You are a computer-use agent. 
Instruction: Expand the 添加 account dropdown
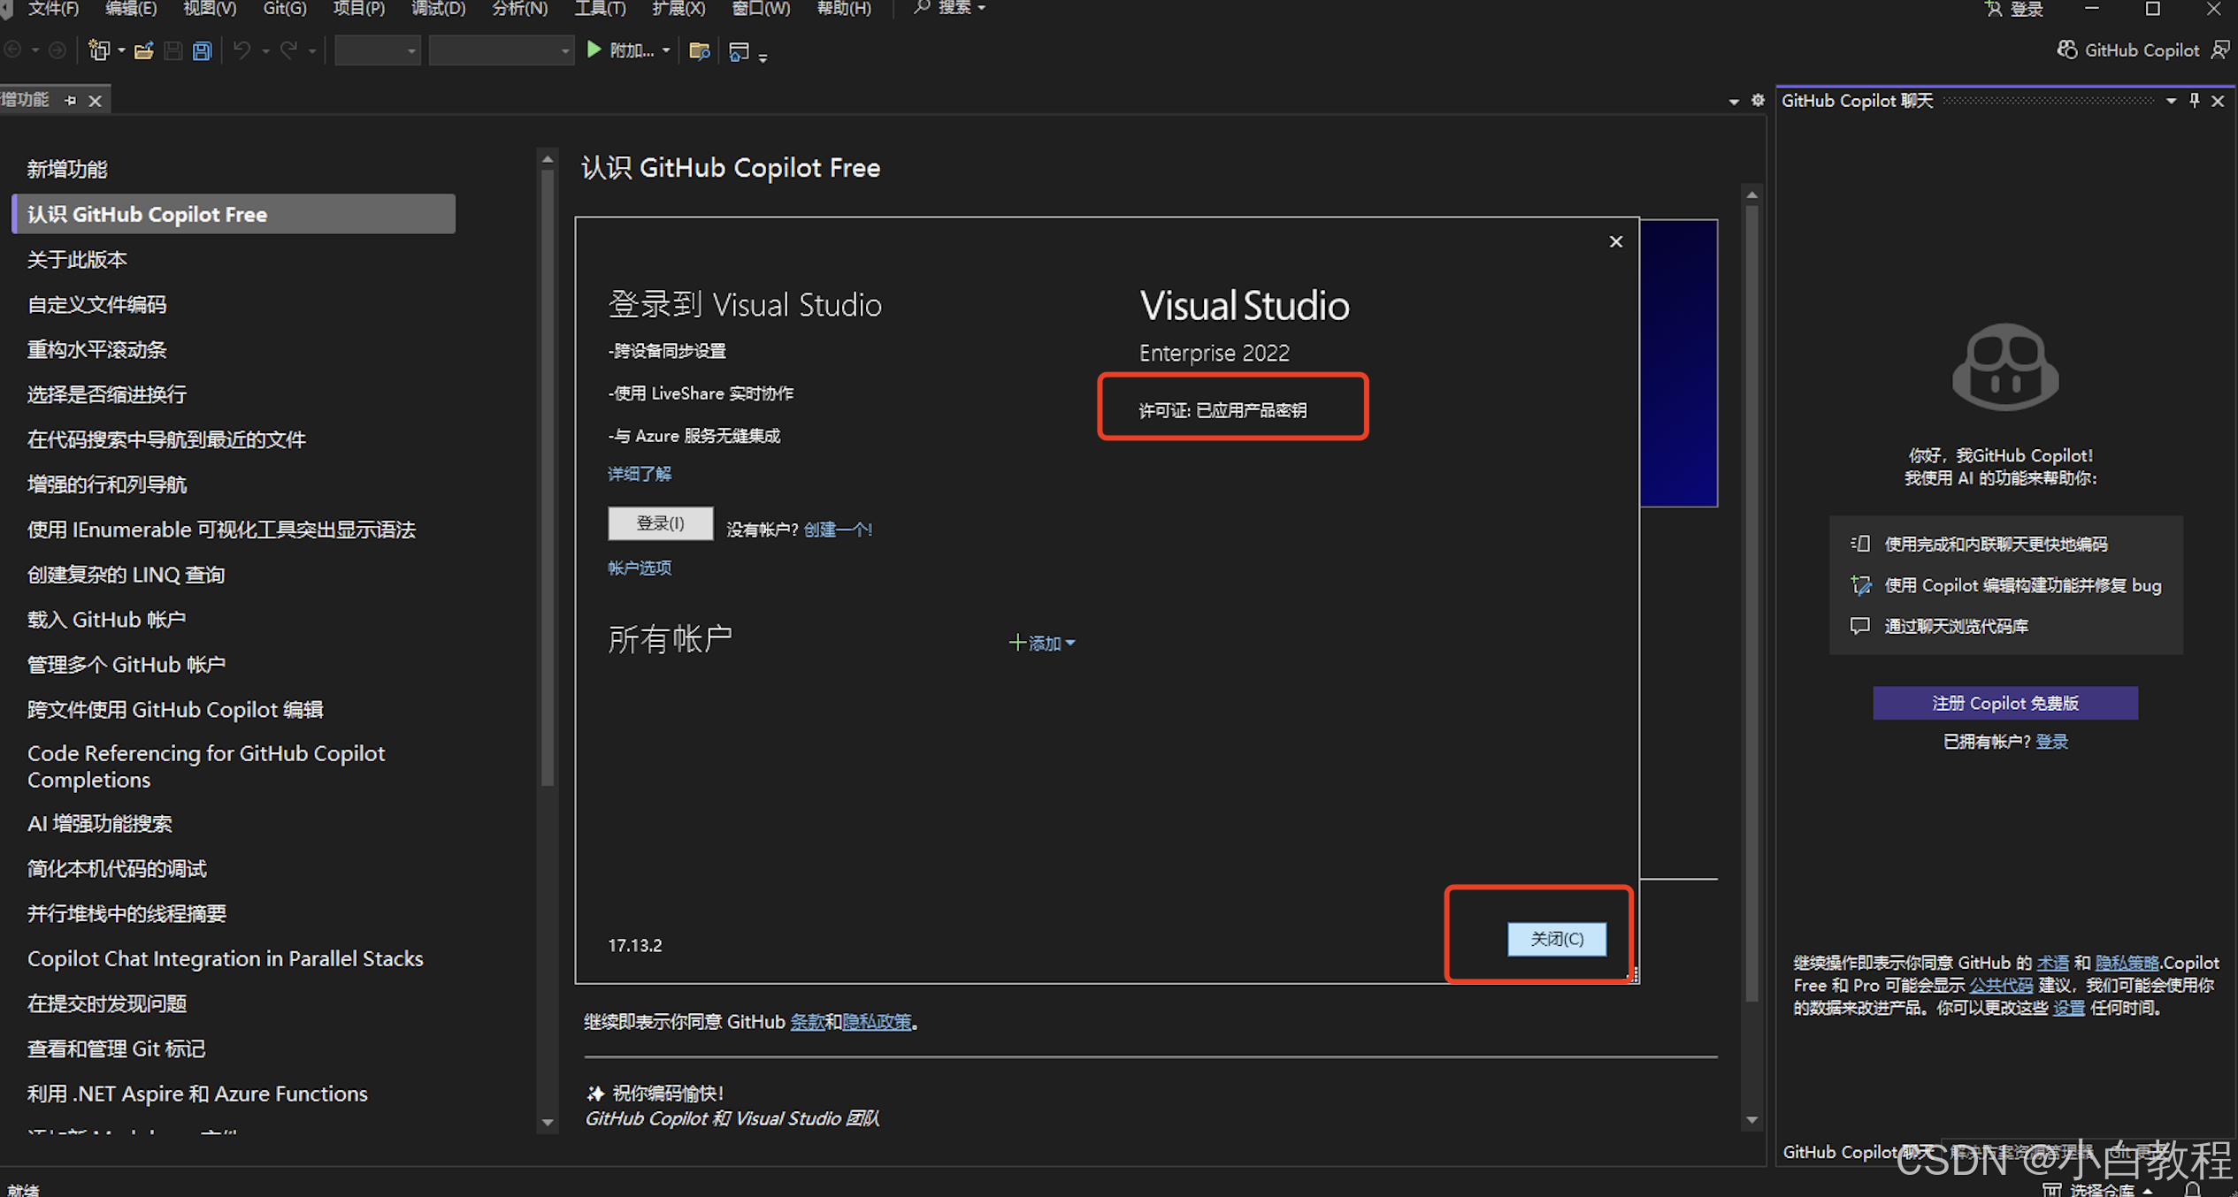coord(1042,643)
